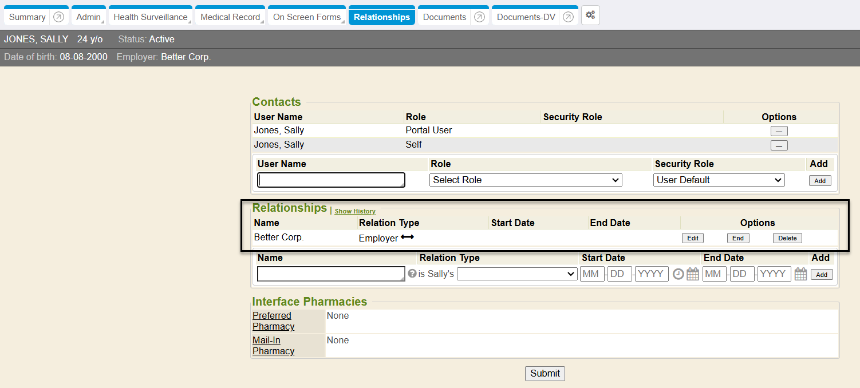Expand the Relation Type dropdown after is Sally's

point(517,274)
